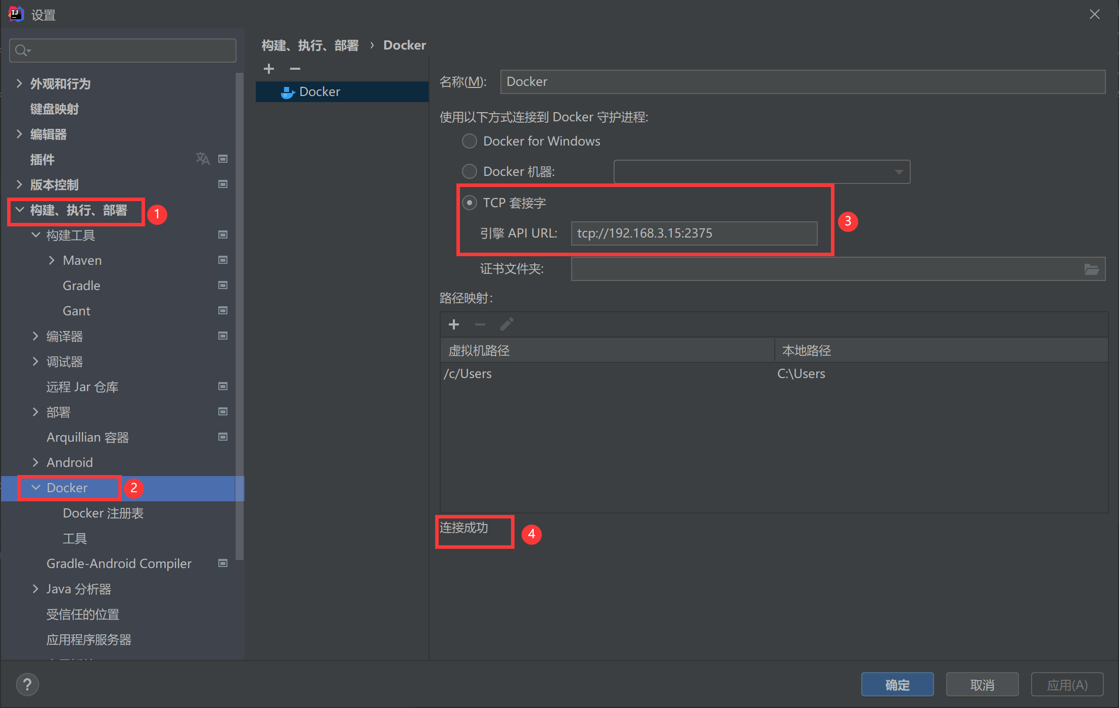The image size is (1119, 708).
Task: Add a path mapping with plus icon
Action: click(x=454, y=324)
